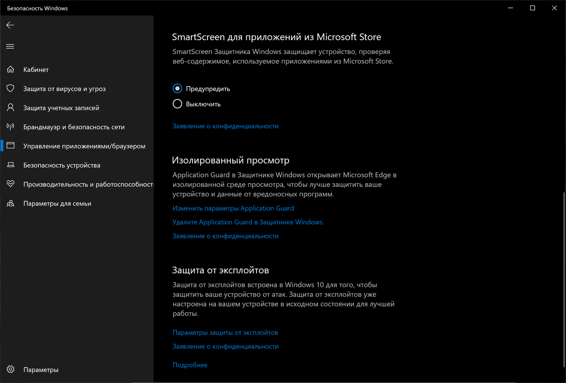Click the device security laptop icon
The image size is (566, 383).
coord(11,165)
